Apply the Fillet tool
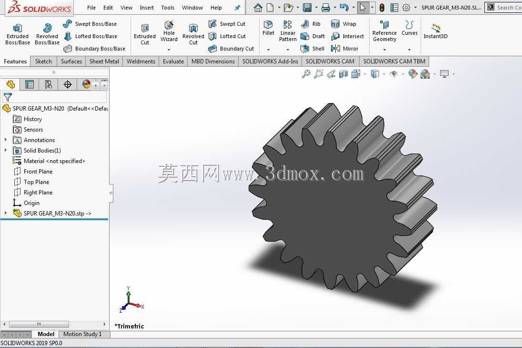Viewport: 522px width, 348px height. pyautogui.click(x=268, y=28)
